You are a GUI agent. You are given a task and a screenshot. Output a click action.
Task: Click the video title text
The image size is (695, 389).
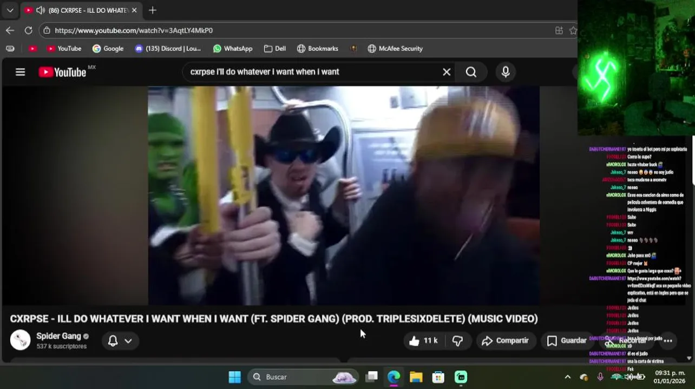tap(274, 319)
